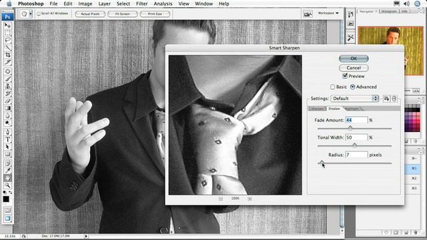Image resolution: width=427 pixels, height=240 pixels.
Task: Select the Path Selection tool
Action: 7,147
